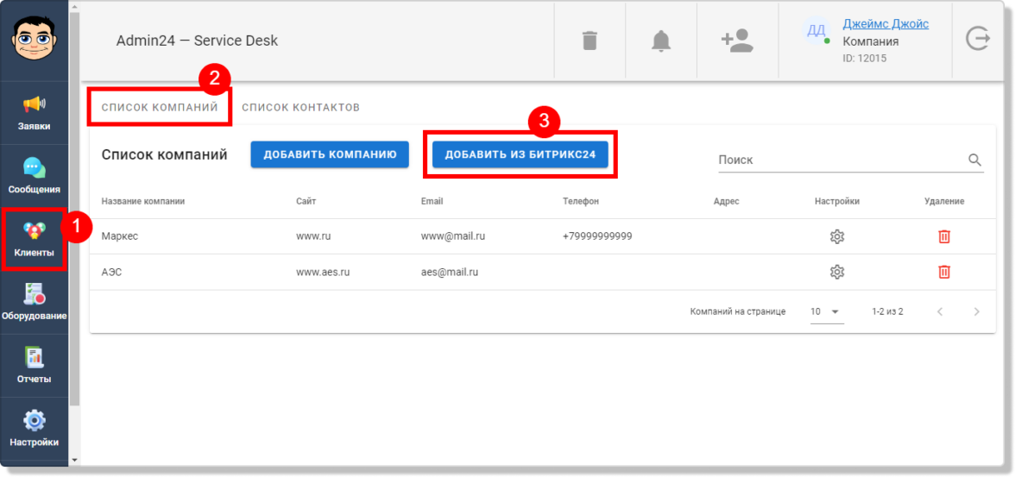This screenshot has width=1015, height=477.
Task: Click the www@mail.ru email cell
Action: [x=453, y=236]
